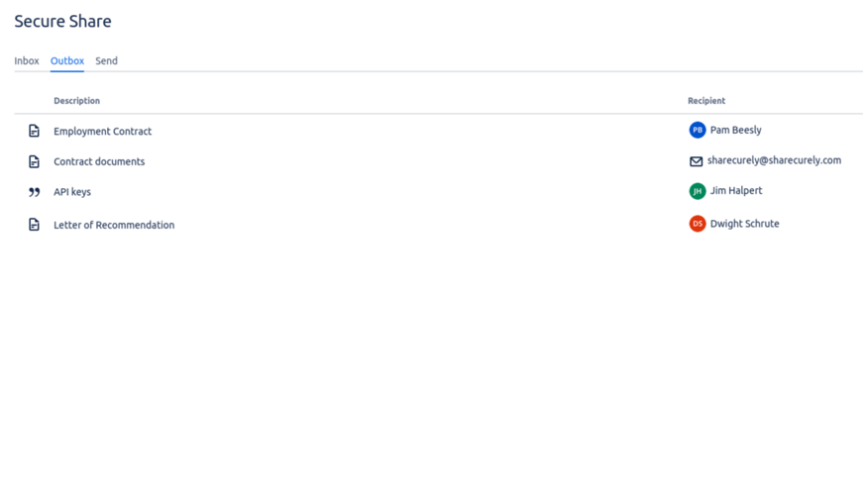Screen dimensions: 863x491
Task: Open the Employment Contract entry
Action: point(103,131)
